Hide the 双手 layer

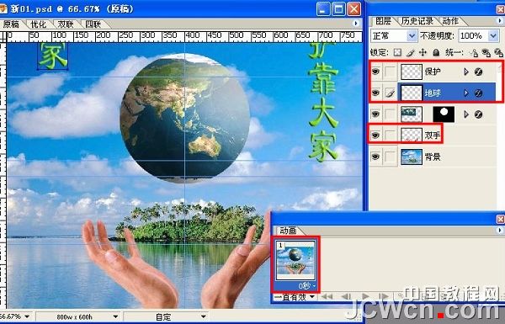[375, 135]
